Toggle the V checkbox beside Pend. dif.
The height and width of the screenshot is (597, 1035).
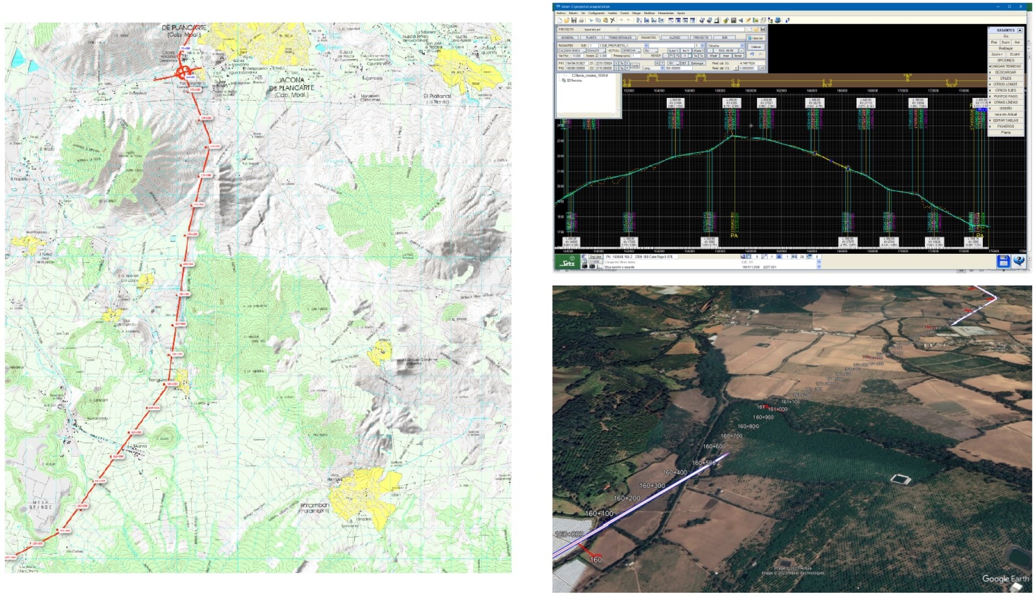point(736,68)
